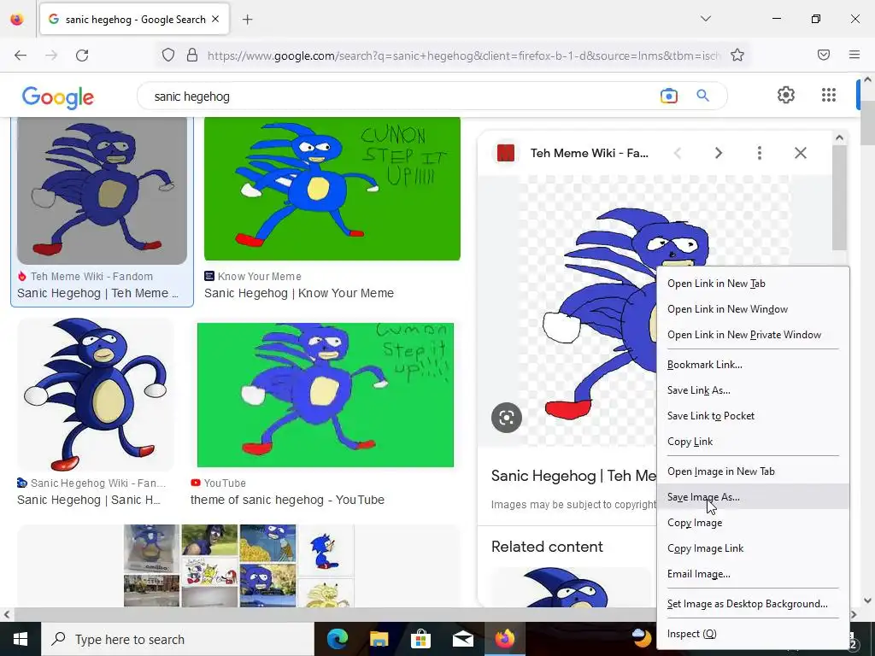Click the page scroll down arrow

868,600
